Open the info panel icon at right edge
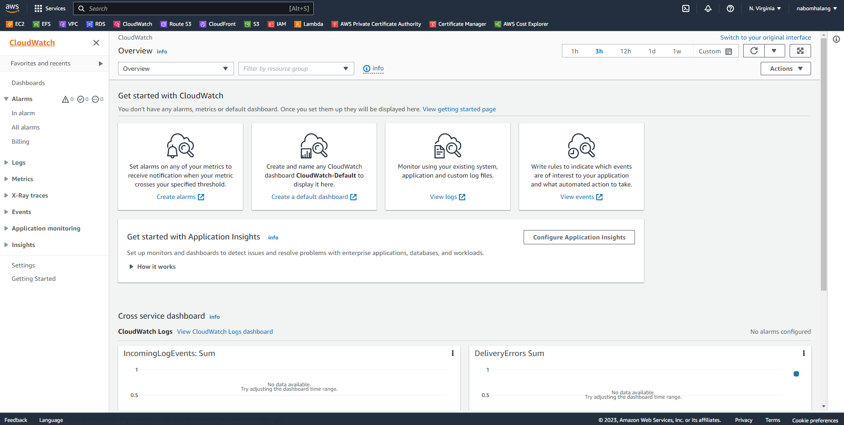This screenshot has height=425, width=844. click(836, 39)
